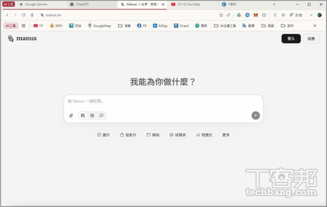The width and height of the screenshot is (327, 207).
Task: Choose the 圖片 suggestion chip
Action: tap(104, 135)
